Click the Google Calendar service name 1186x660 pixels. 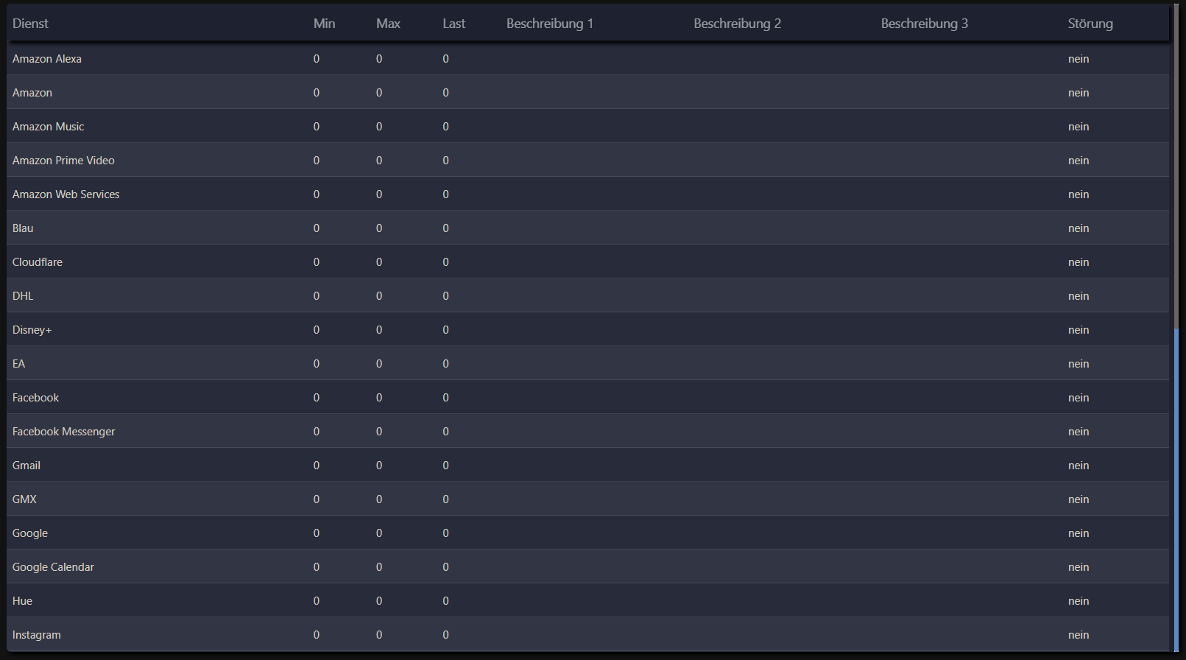pos(53,567)
